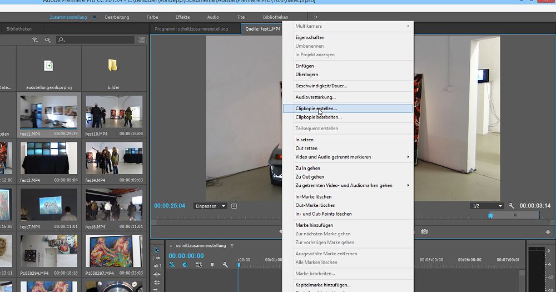The height and width of the screenshot is (292, 556).
Task: Choose Einfügen in the context menu
Action: coord(348,66)
